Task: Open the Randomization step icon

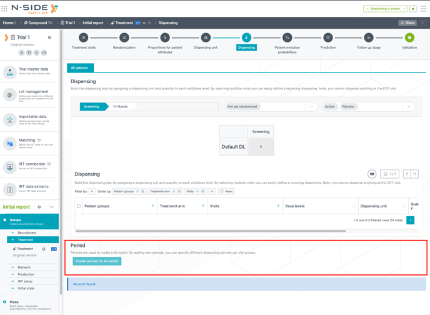Action: pyautogui.click(x=124, y=37)
